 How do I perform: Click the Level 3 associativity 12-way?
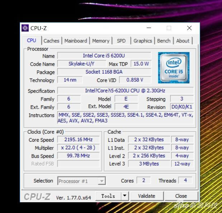[x=182, y=164]
